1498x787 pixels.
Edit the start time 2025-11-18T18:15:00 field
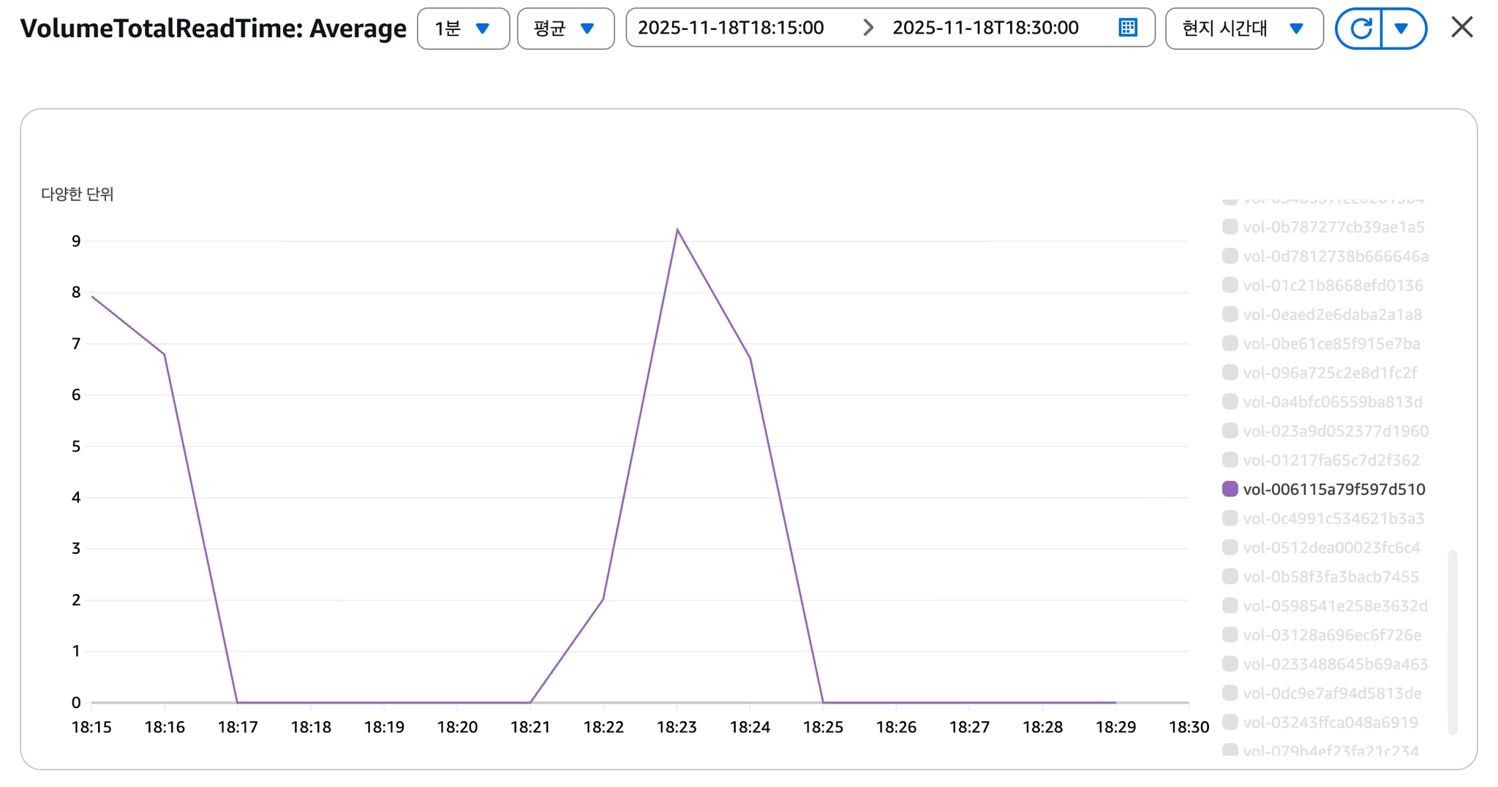point(731,28)
